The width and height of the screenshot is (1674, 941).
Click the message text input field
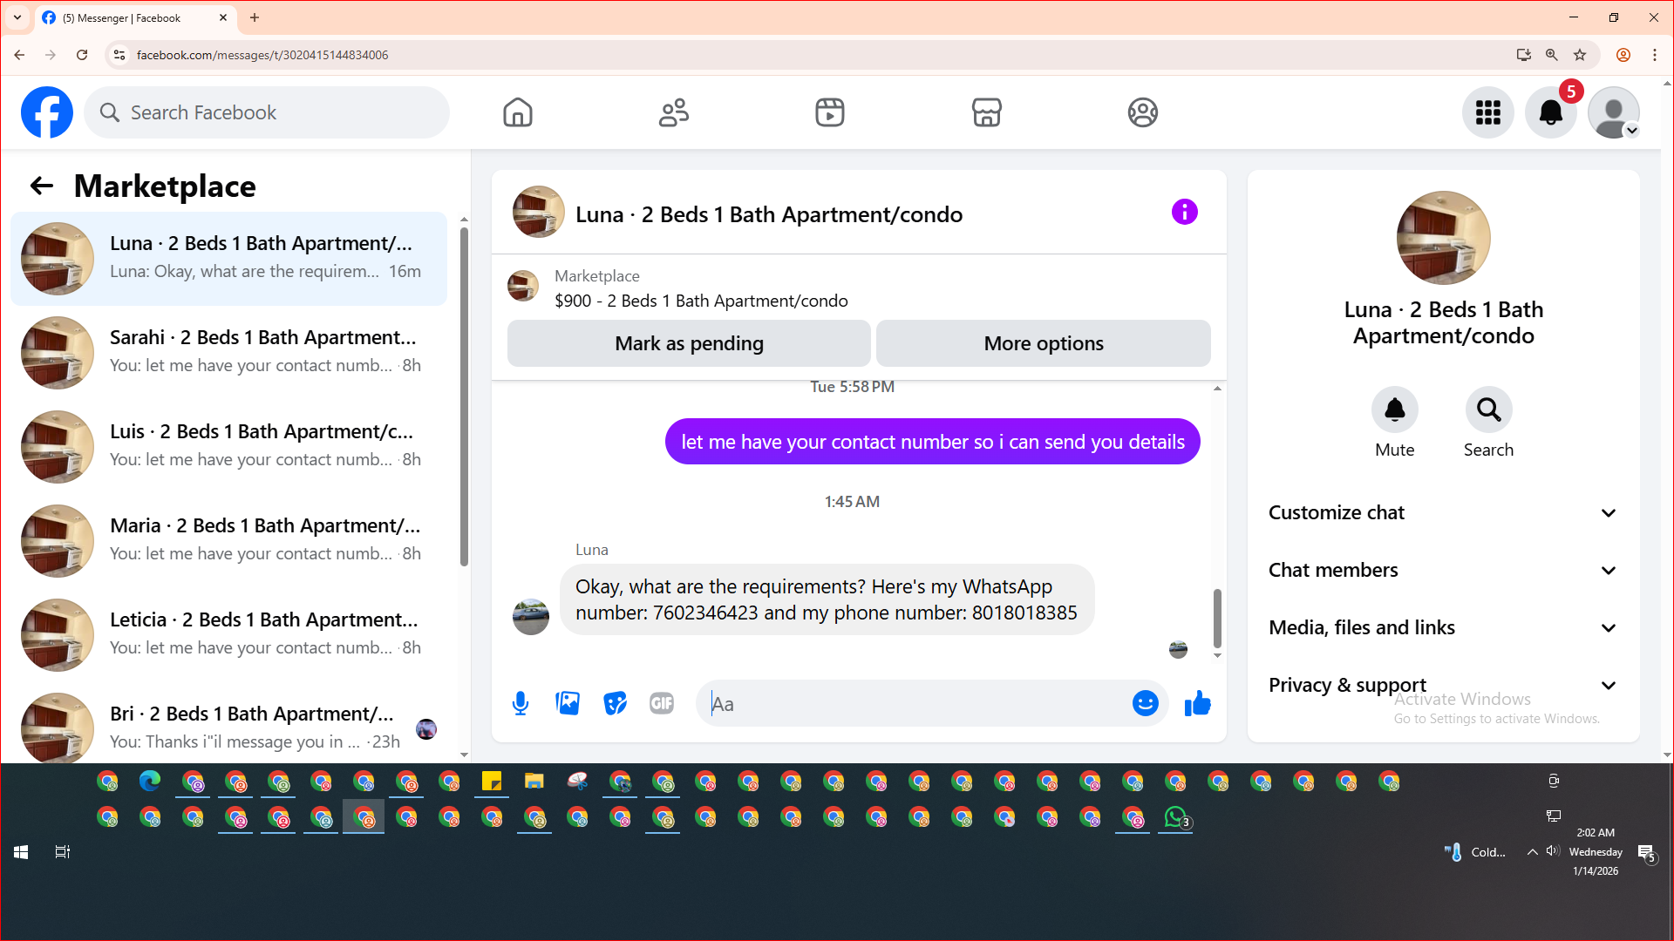click(915, 704)
